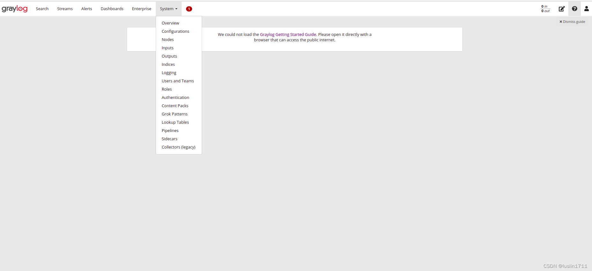Dismiss the getting started guide
The height and width of the screenshot is (271, 592).
[x=572, y=22]
